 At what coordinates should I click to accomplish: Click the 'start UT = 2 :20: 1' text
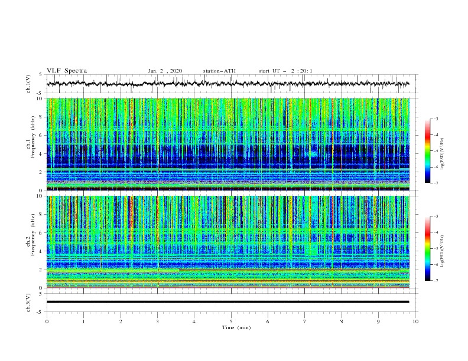(x=285, y=71)
